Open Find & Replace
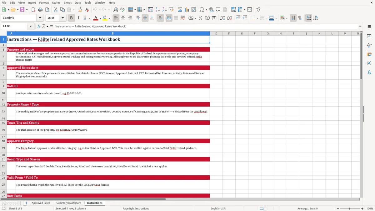This screenshot has width=375, height=211. tap(116, 10)
